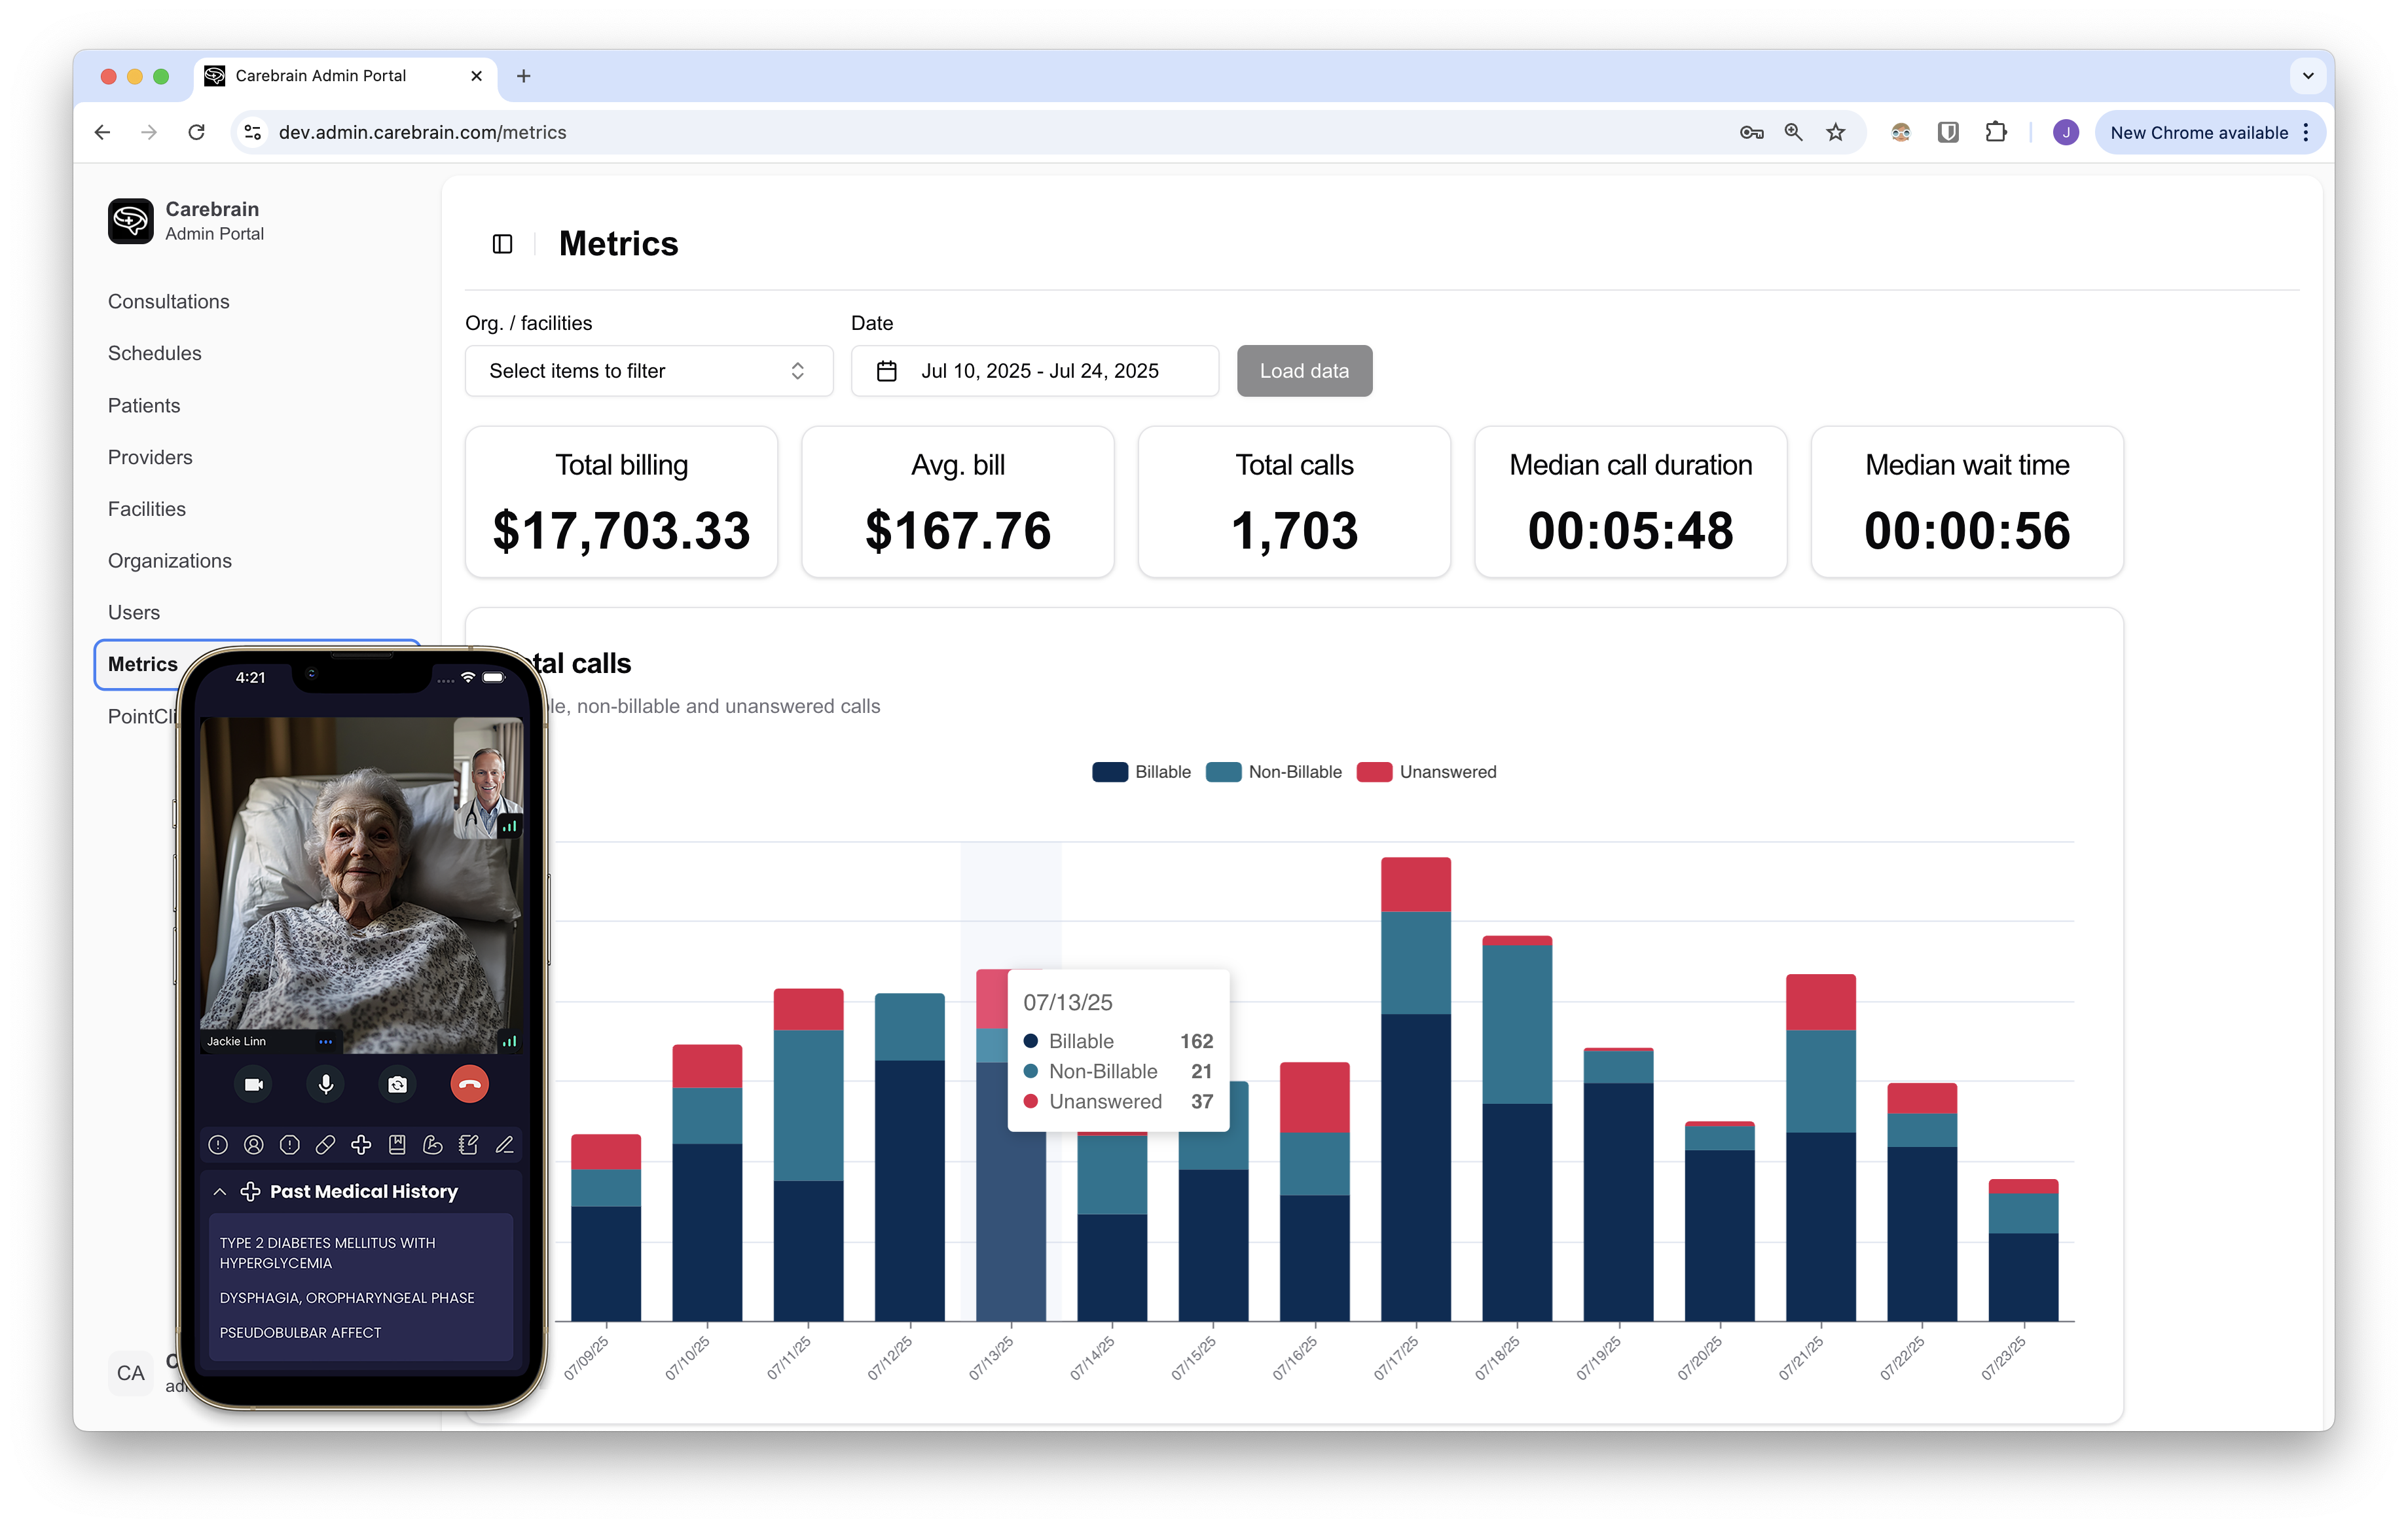Click the Total billing card

621,502
